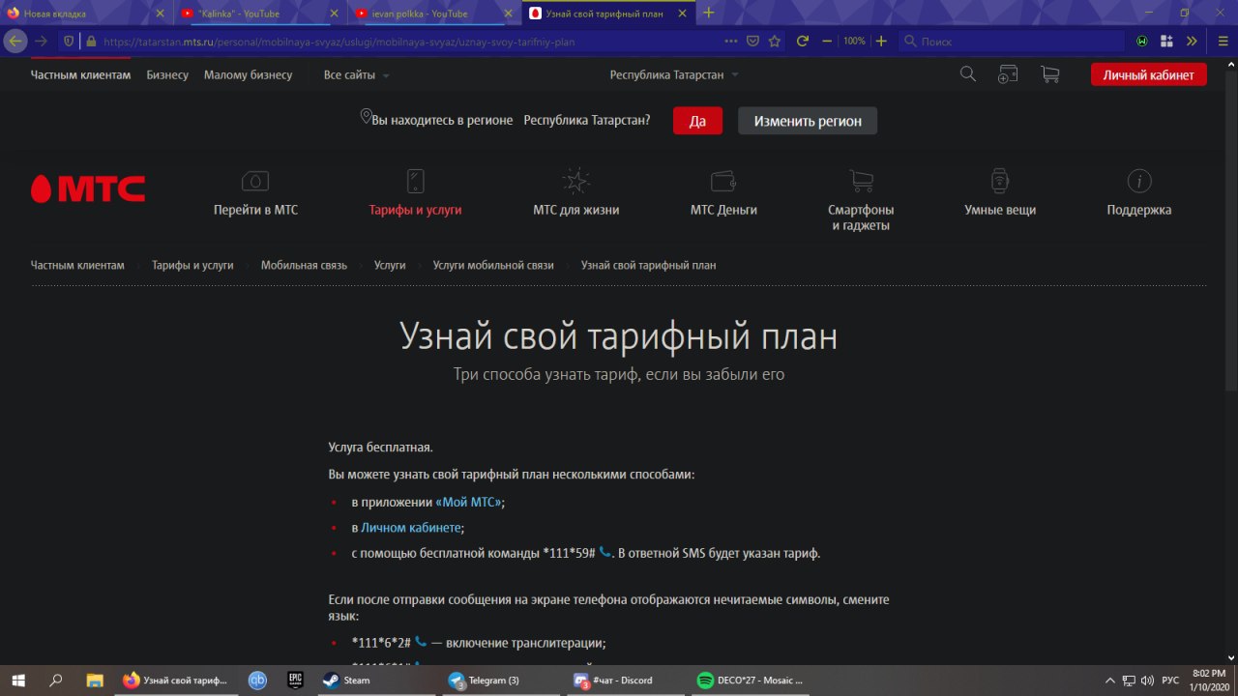Open the Тарифы и услуги menu item

[415, 193]
